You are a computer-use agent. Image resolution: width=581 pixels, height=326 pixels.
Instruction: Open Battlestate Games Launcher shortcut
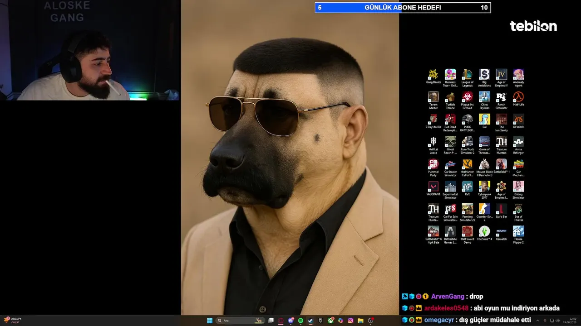point(450,235)
